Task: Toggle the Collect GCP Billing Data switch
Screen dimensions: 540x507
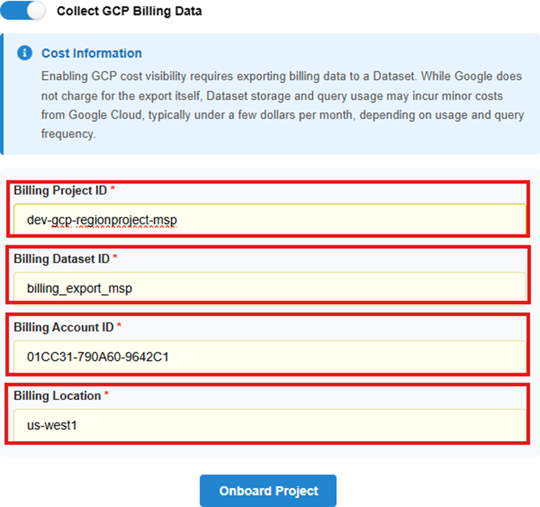Action: [x=23, y=11]
